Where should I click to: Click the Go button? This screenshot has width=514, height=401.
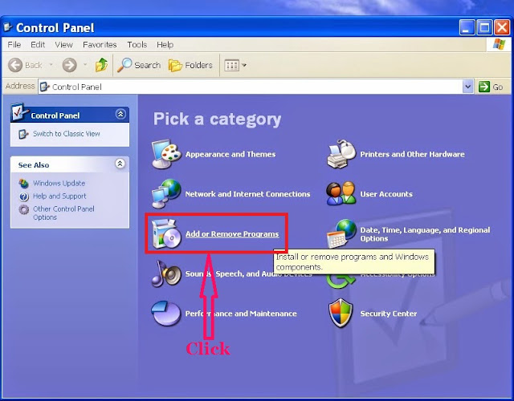(491, 87)
